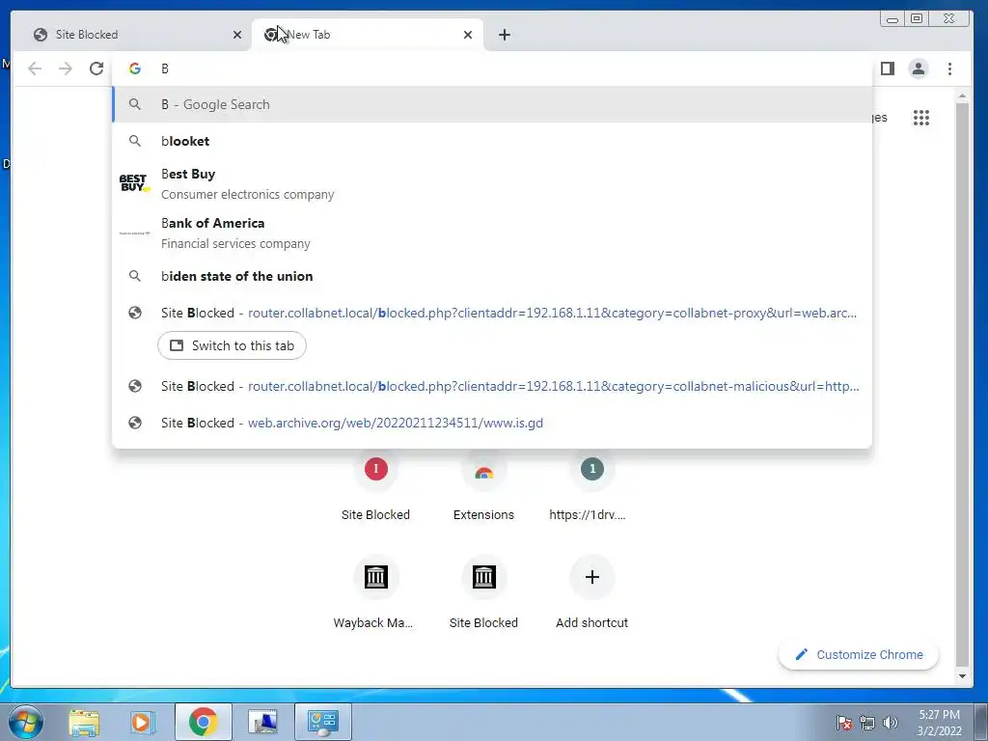Pick the Bank of America suggestion
988x741 pixels.
coord(492,233)
